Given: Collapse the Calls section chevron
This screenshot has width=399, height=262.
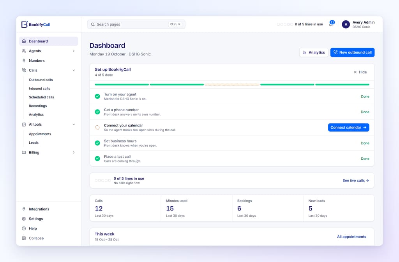Looking at the screenshot, I should pos(74,70).
